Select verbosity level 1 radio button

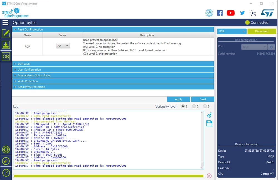click(x=183, y=106)
